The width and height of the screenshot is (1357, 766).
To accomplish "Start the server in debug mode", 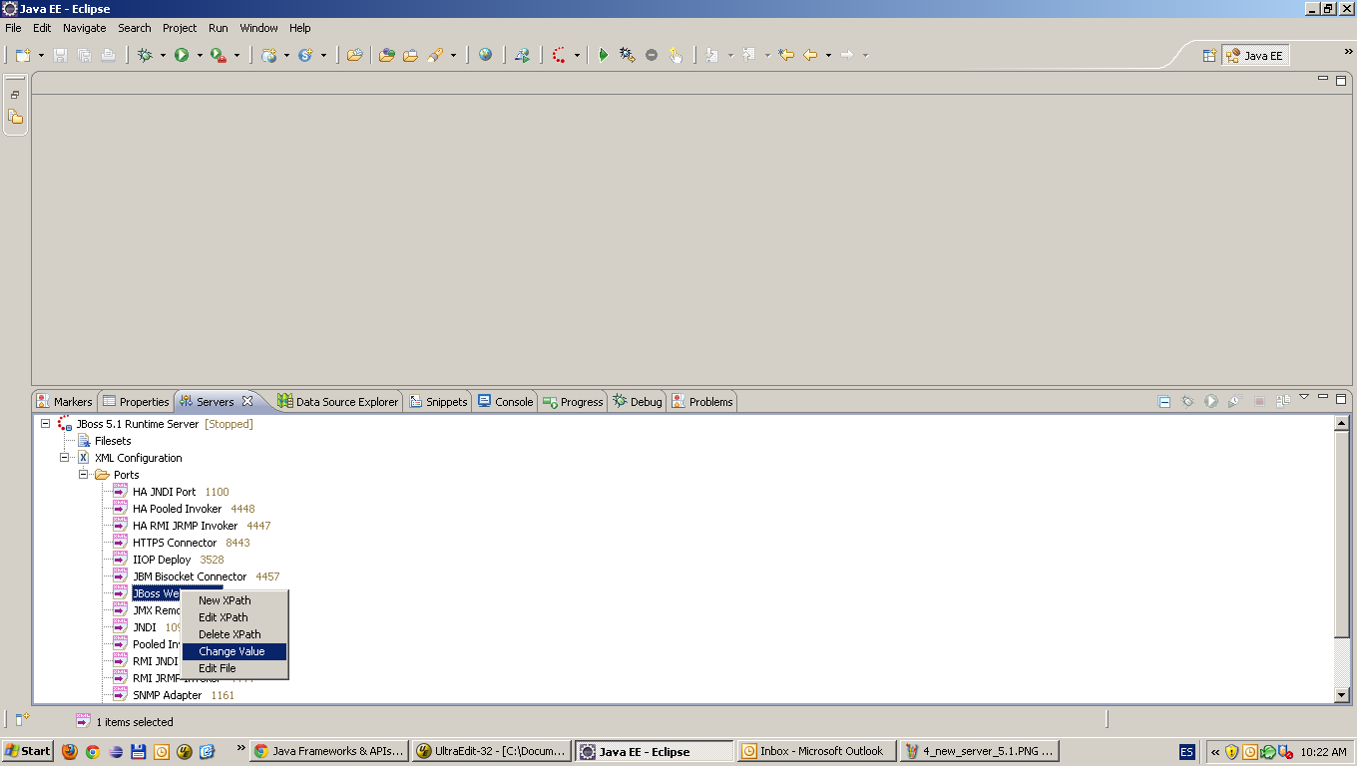I will click(x=1186, y=401).
